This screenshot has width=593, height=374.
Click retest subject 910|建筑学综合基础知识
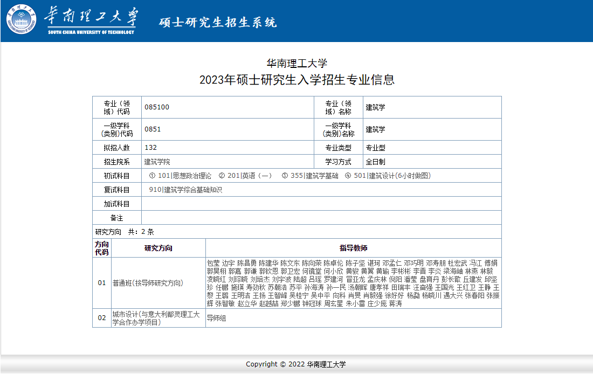[x=185, y=190]
